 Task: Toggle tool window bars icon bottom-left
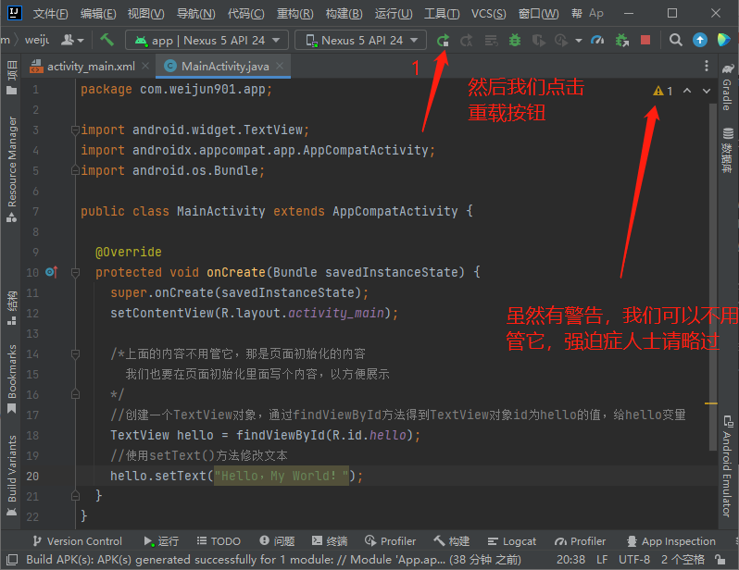(x=12, y=560)
